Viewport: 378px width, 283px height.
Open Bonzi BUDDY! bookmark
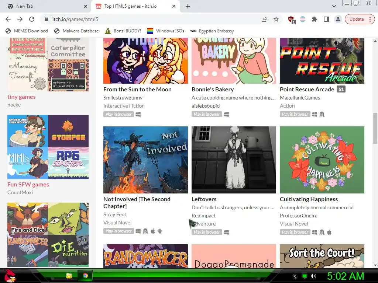[123, 31]
